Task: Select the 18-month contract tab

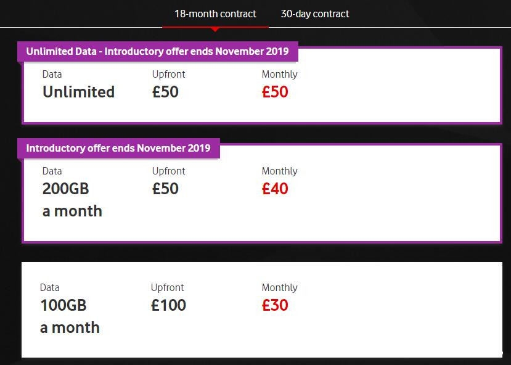Action: click(215, 14)
